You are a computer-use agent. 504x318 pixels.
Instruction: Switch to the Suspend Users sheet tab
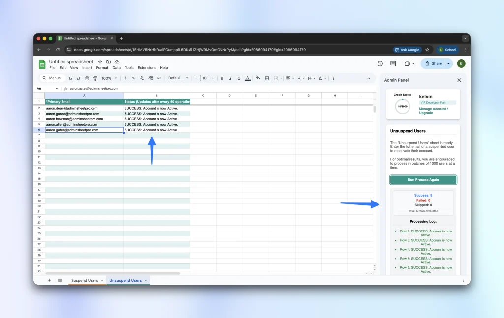[x=85, y=280]
